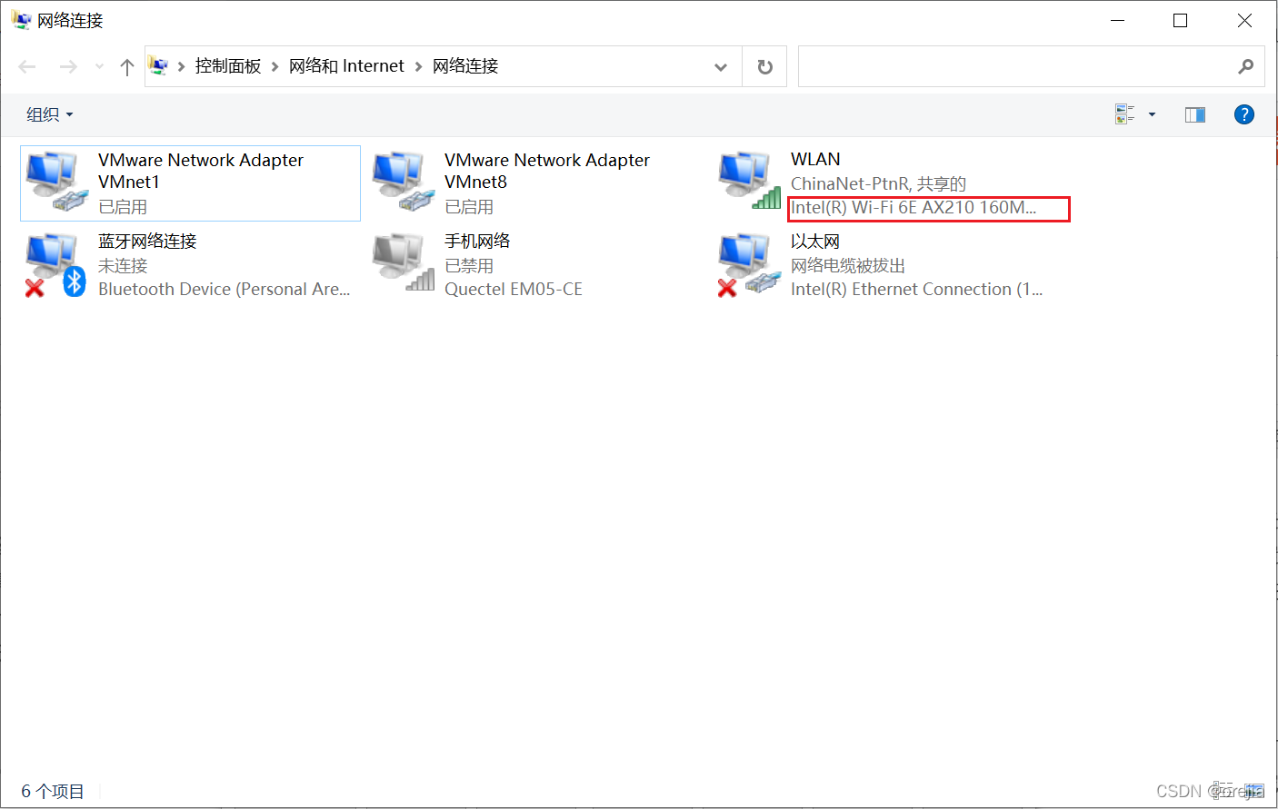Screen dimensions: 1278x809
Task: Click 已启用 status under VMnet1
Action: [x=123, y=207]
